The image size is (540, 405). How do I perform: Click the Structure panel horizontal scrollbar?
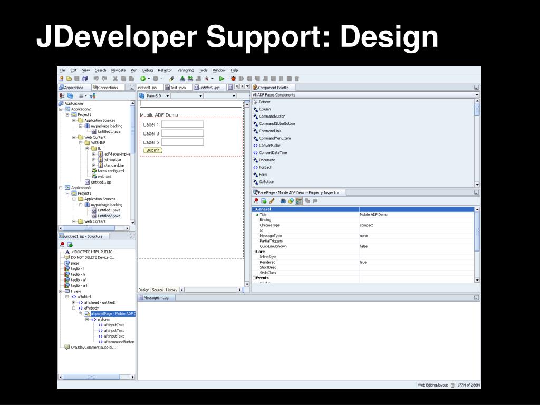pos(95,377)
